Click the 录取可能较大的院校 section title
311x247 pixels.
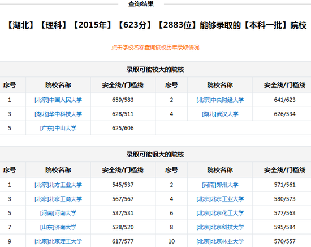[x=155, y=70]
